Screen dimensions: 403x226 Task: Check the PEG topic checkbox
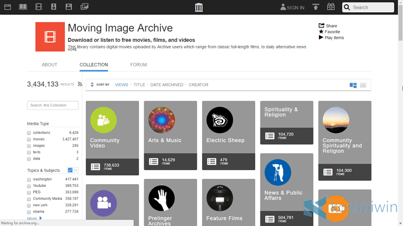pos(29,192)
